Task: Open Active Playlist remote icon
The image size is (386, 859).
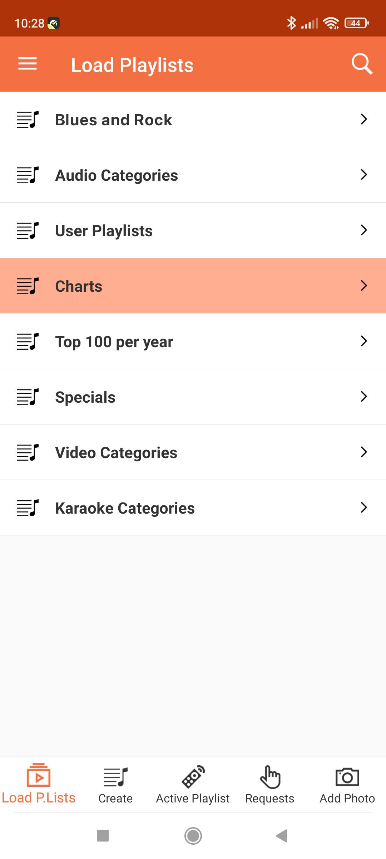Action: (x=193, y=777)
